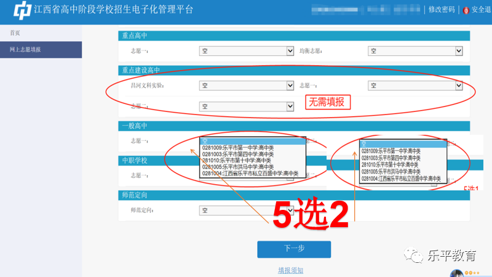Open the 均衡志愿 dropdown
The image size is (492, 277).
coord(415,51)
